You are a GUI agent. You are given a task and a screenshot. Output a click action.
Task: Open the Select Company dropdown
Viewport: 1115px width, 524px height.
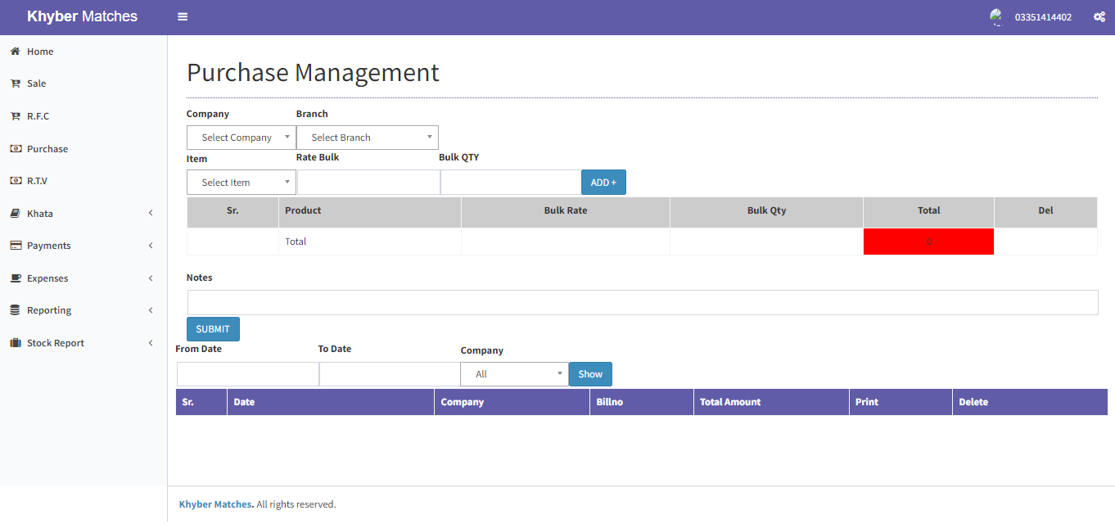click(x=241, y=138)
